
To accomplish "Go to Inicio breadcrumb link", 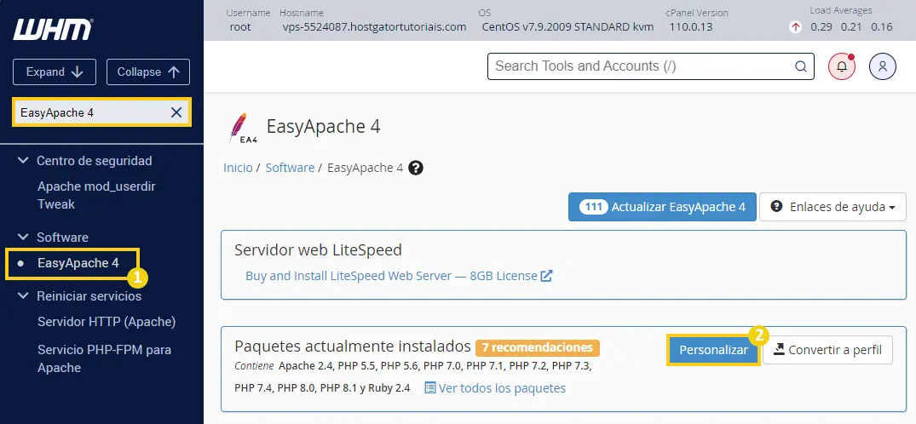I will 238,169.
